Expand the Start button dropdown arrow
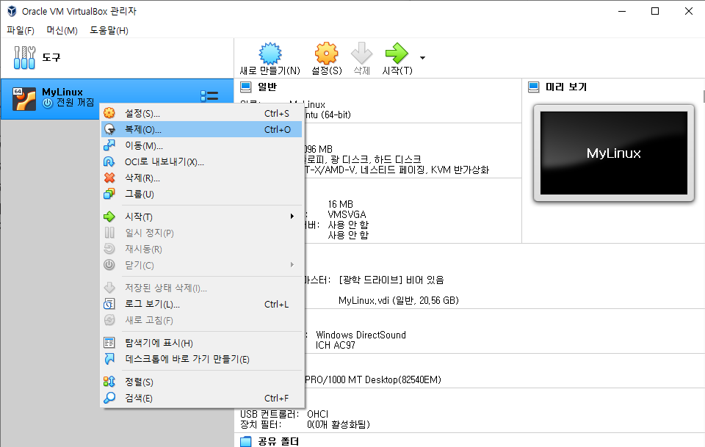The image size is (705, 447). (x=422, y=57)
